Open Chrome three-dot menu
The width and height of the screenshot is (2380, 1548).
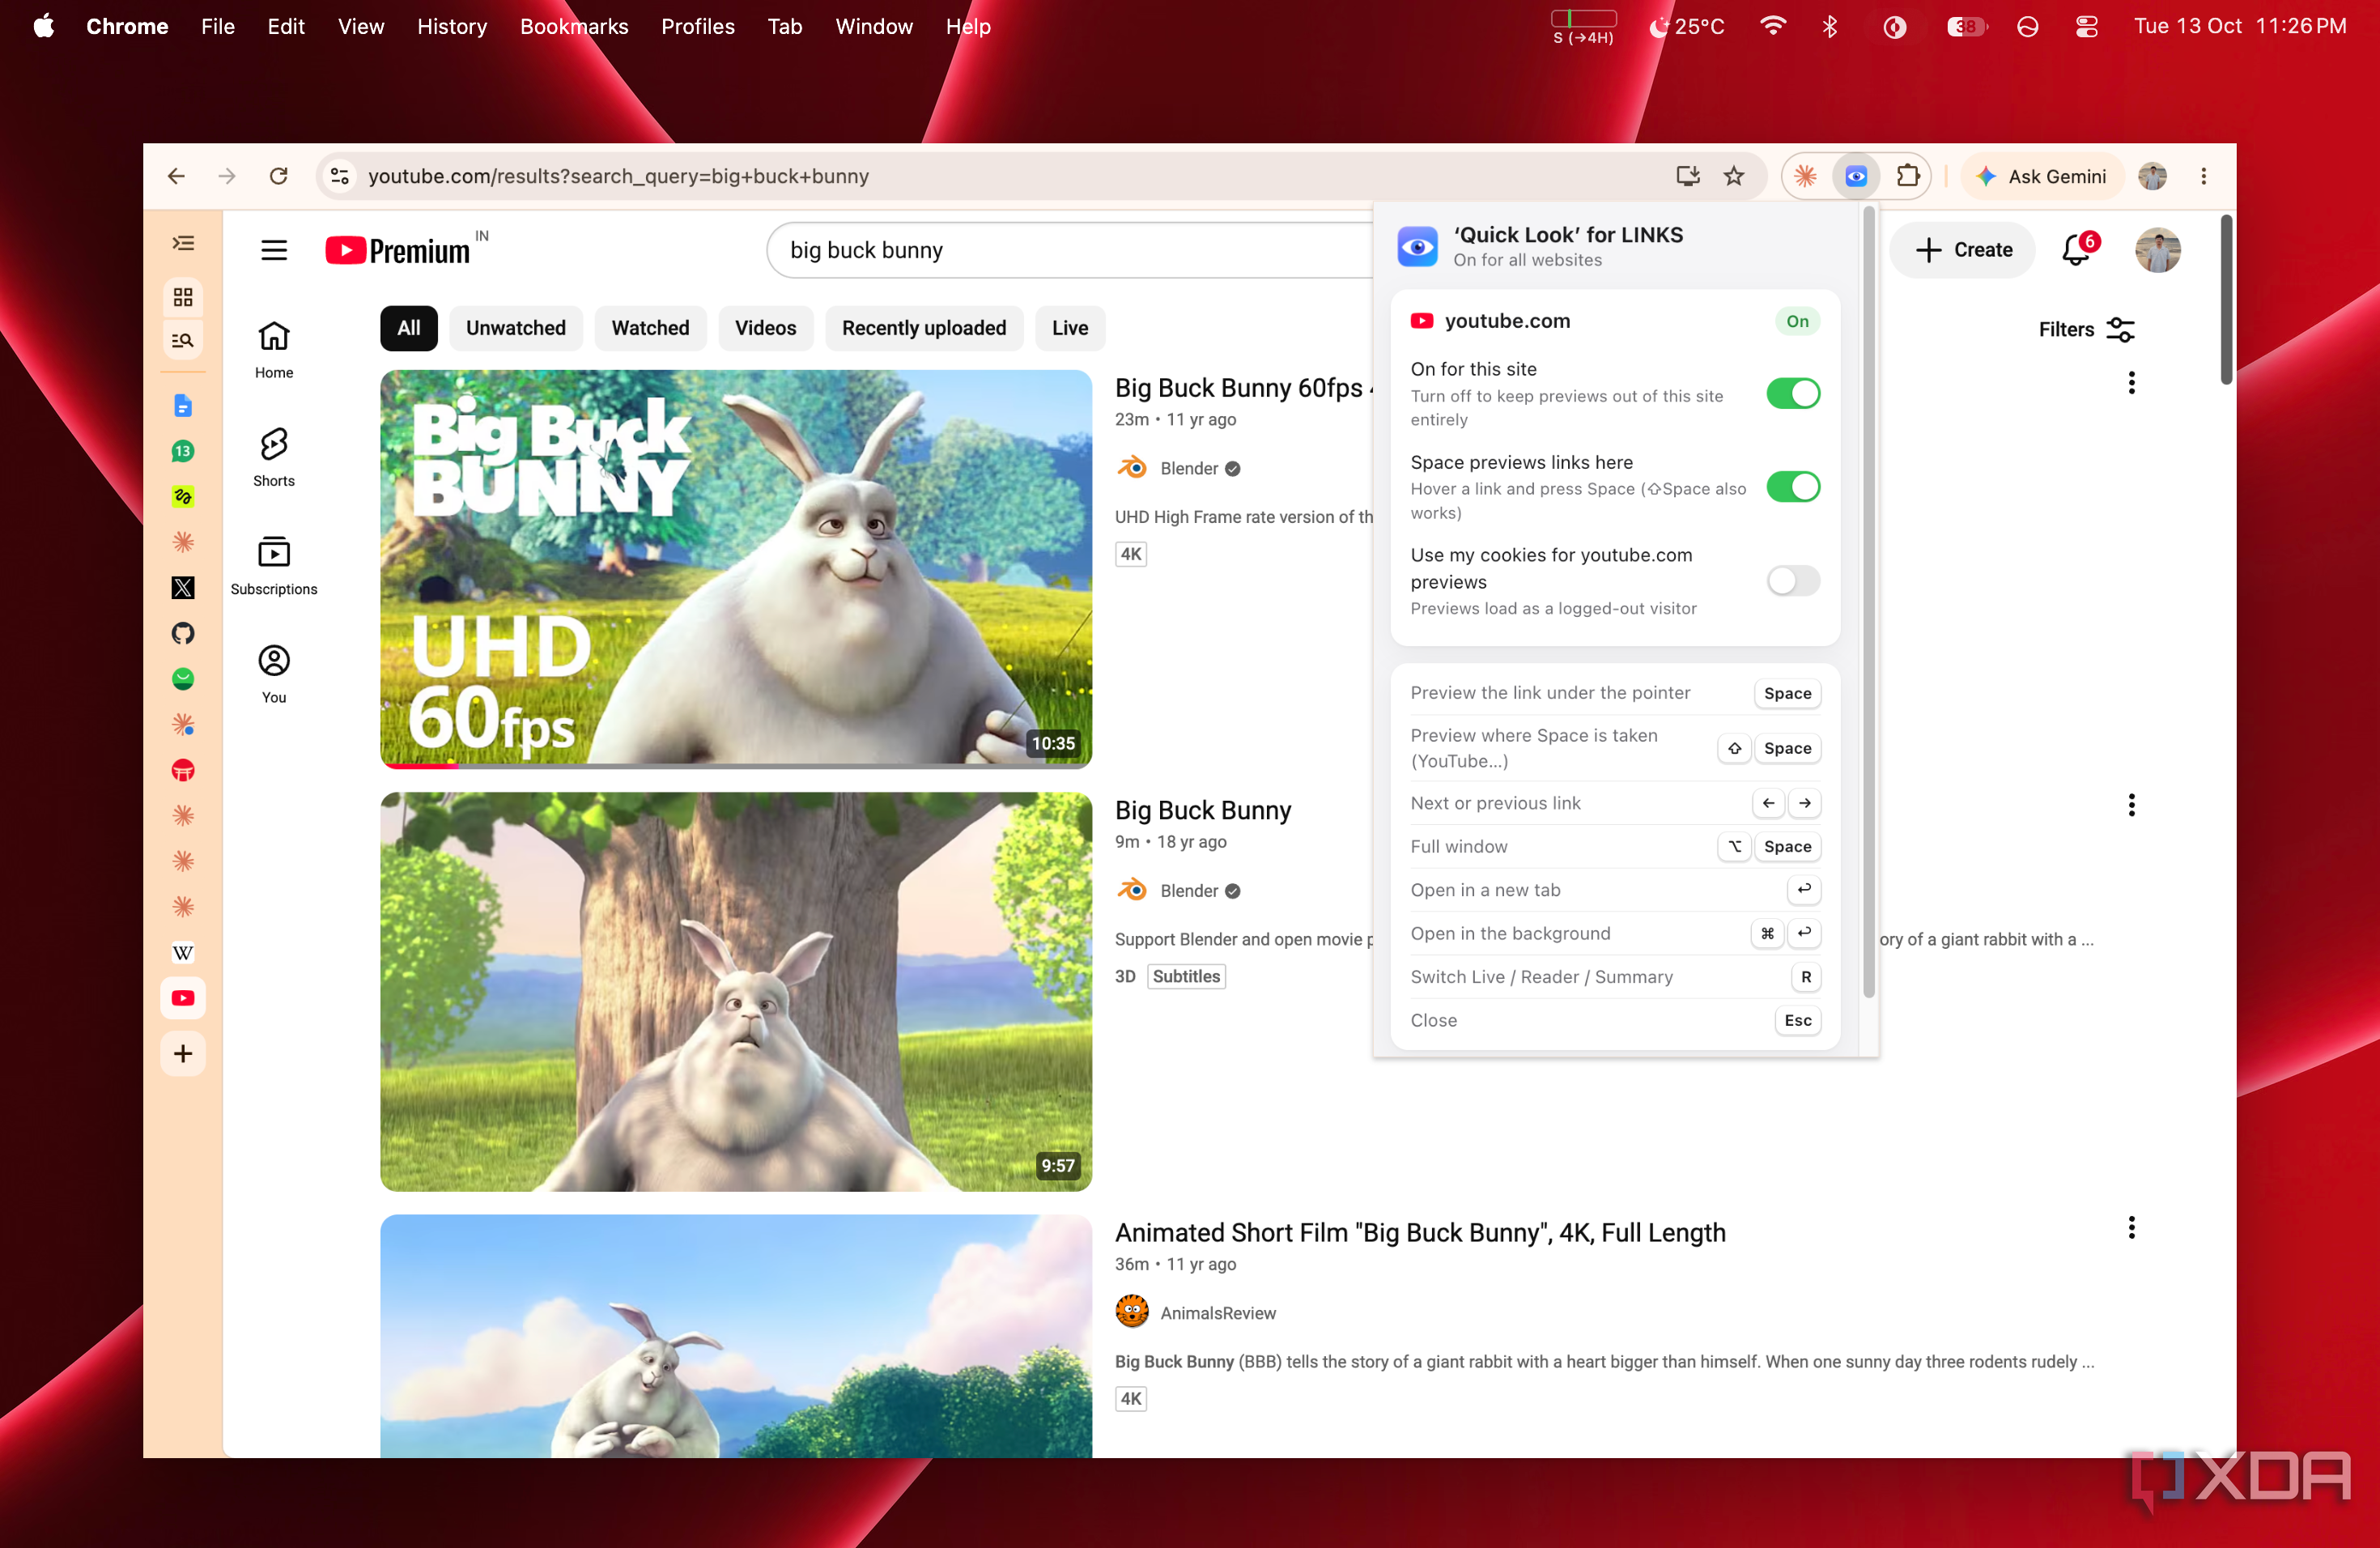[2203, 177]
